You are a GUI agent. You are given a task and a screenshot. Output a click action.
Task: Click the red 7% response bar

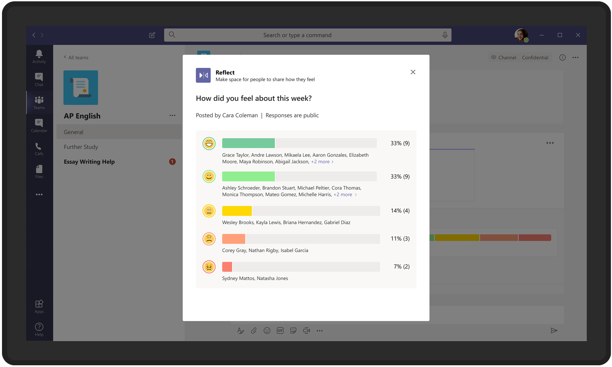pyautogui.click(x=227, y=267)
